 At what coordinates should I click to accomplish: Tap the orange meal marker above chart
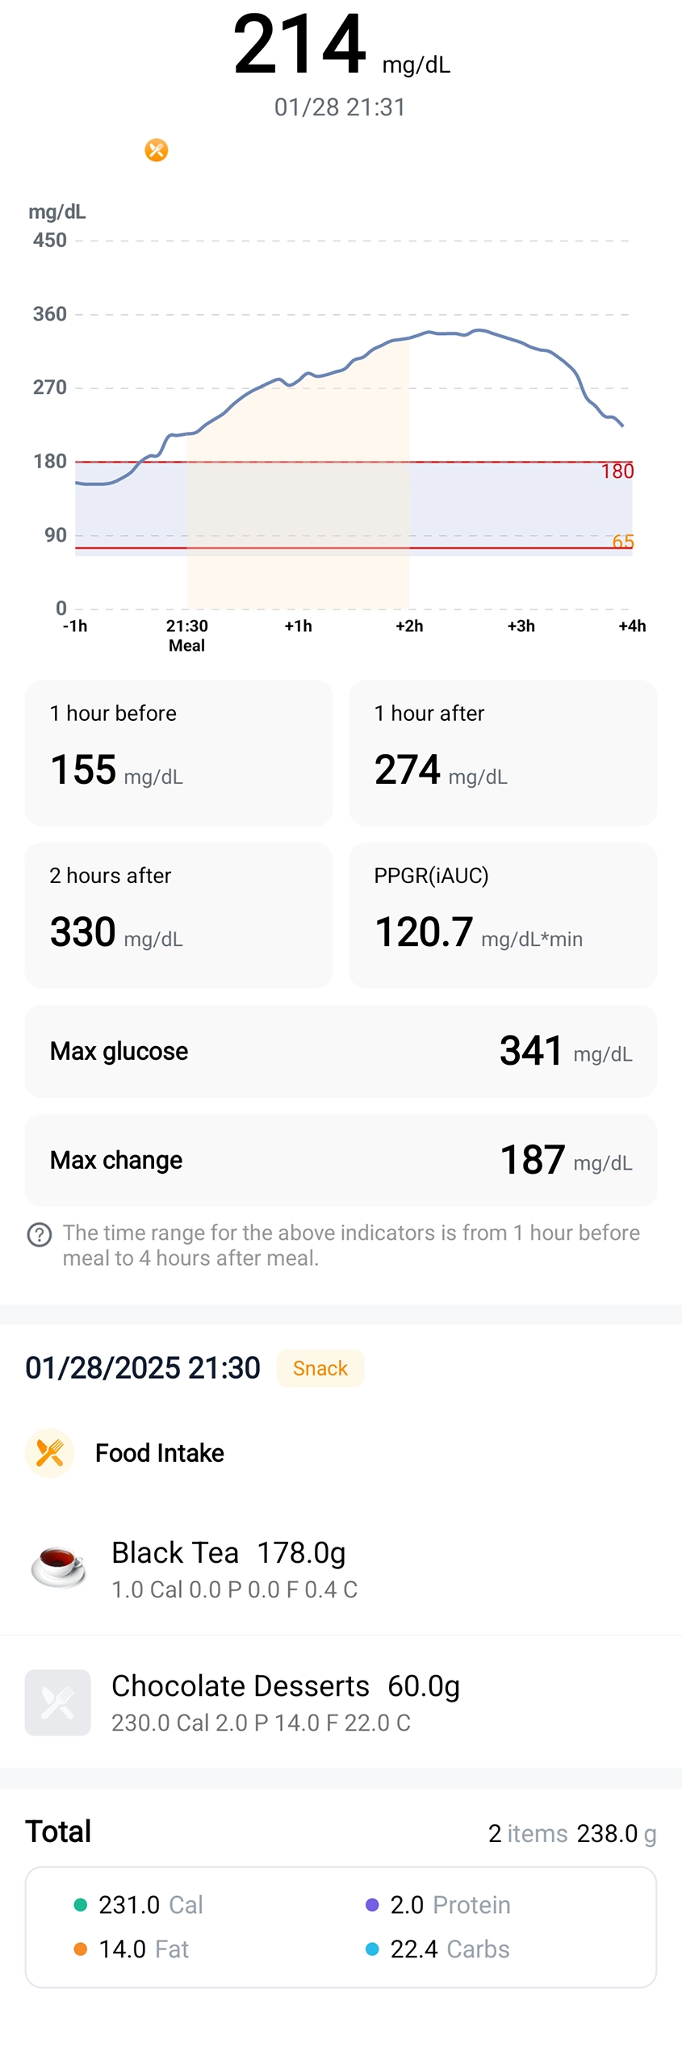tap(157, 150)
